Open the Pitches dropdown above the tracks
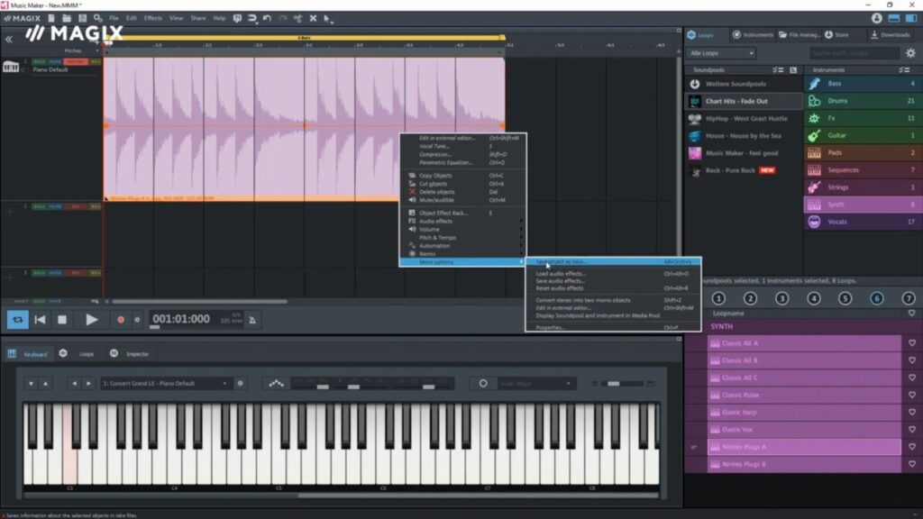 tap(80, 50)
